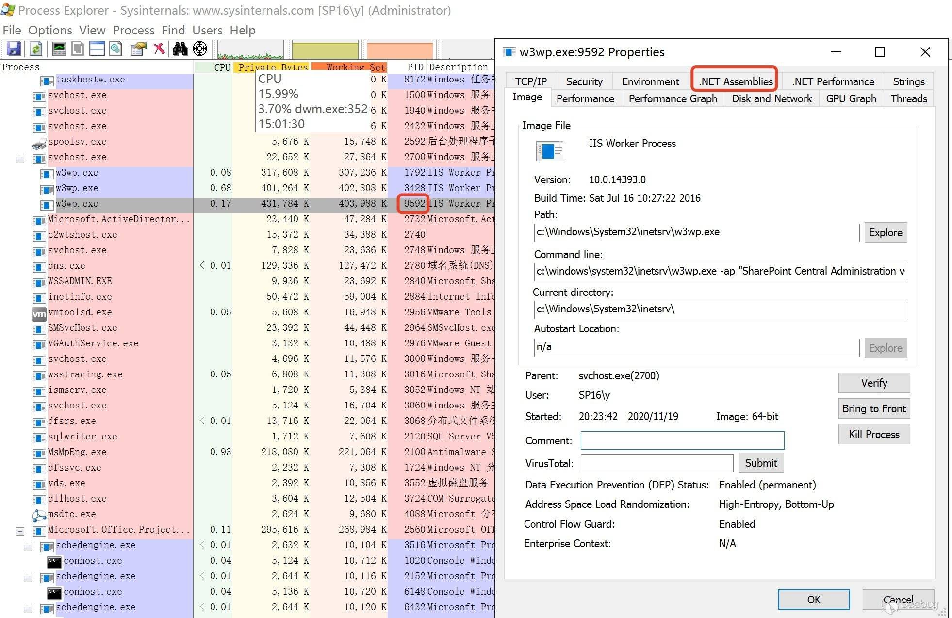Open the Options menu

(x=50, y=30)
